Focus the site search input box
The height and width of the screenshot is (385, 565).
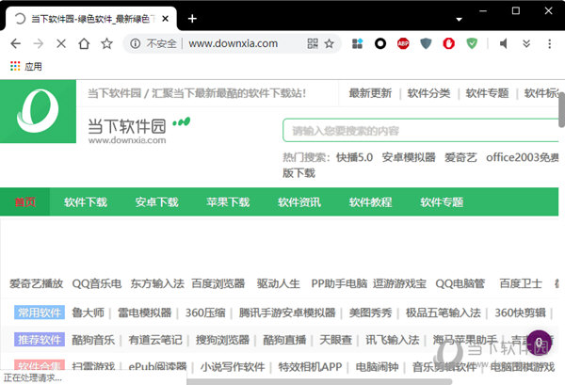tap(421, 131)
